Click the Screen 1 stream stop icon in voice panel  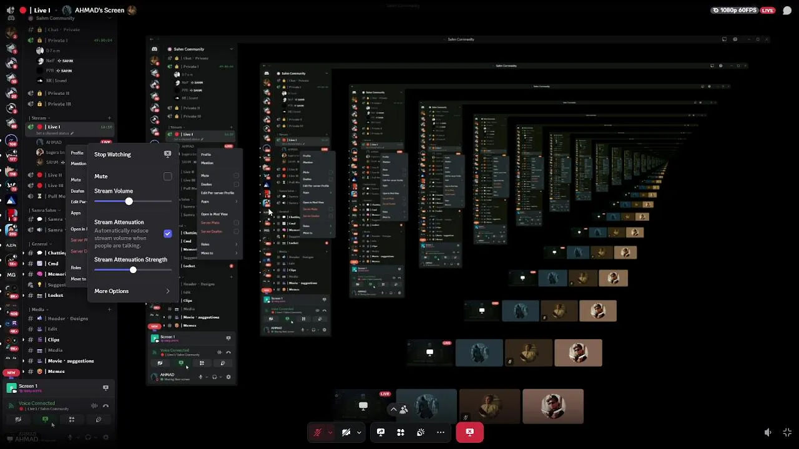point(105,388)
